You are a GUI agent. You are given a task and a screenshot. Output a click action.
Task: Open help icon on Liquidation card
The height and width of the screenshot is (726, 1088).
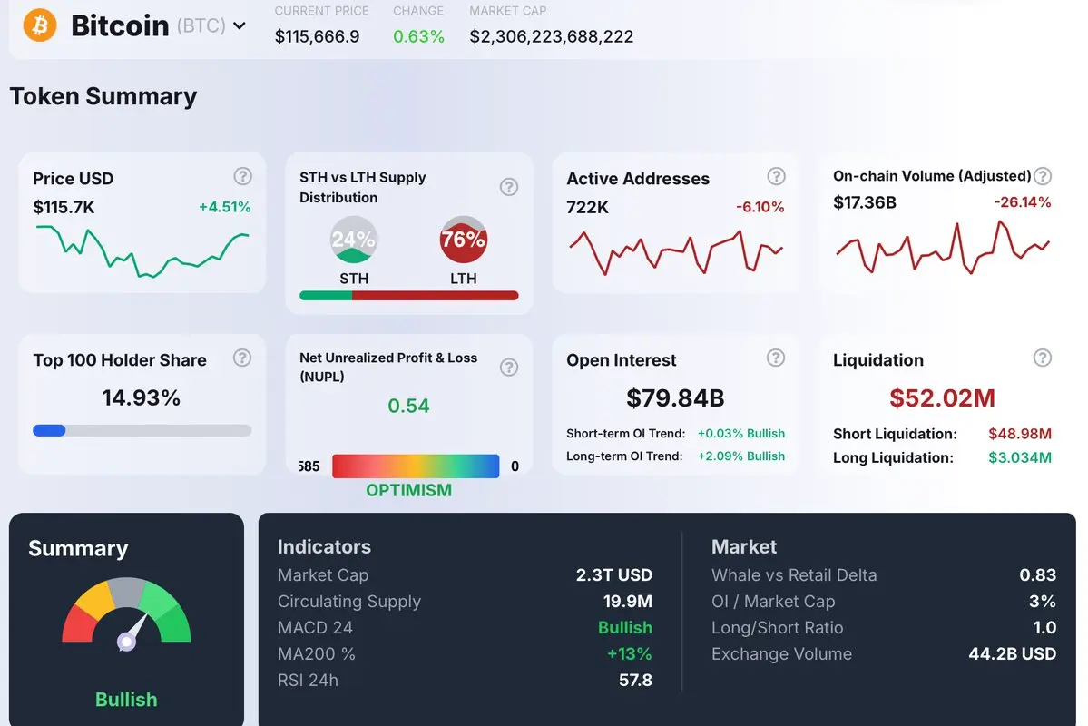point(1043,358)
